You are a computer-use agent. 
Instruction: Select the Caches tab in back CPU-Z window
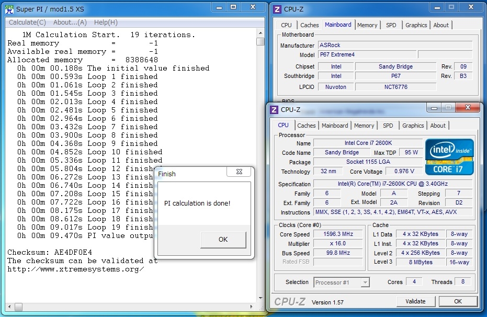click(x=309, y=25)
